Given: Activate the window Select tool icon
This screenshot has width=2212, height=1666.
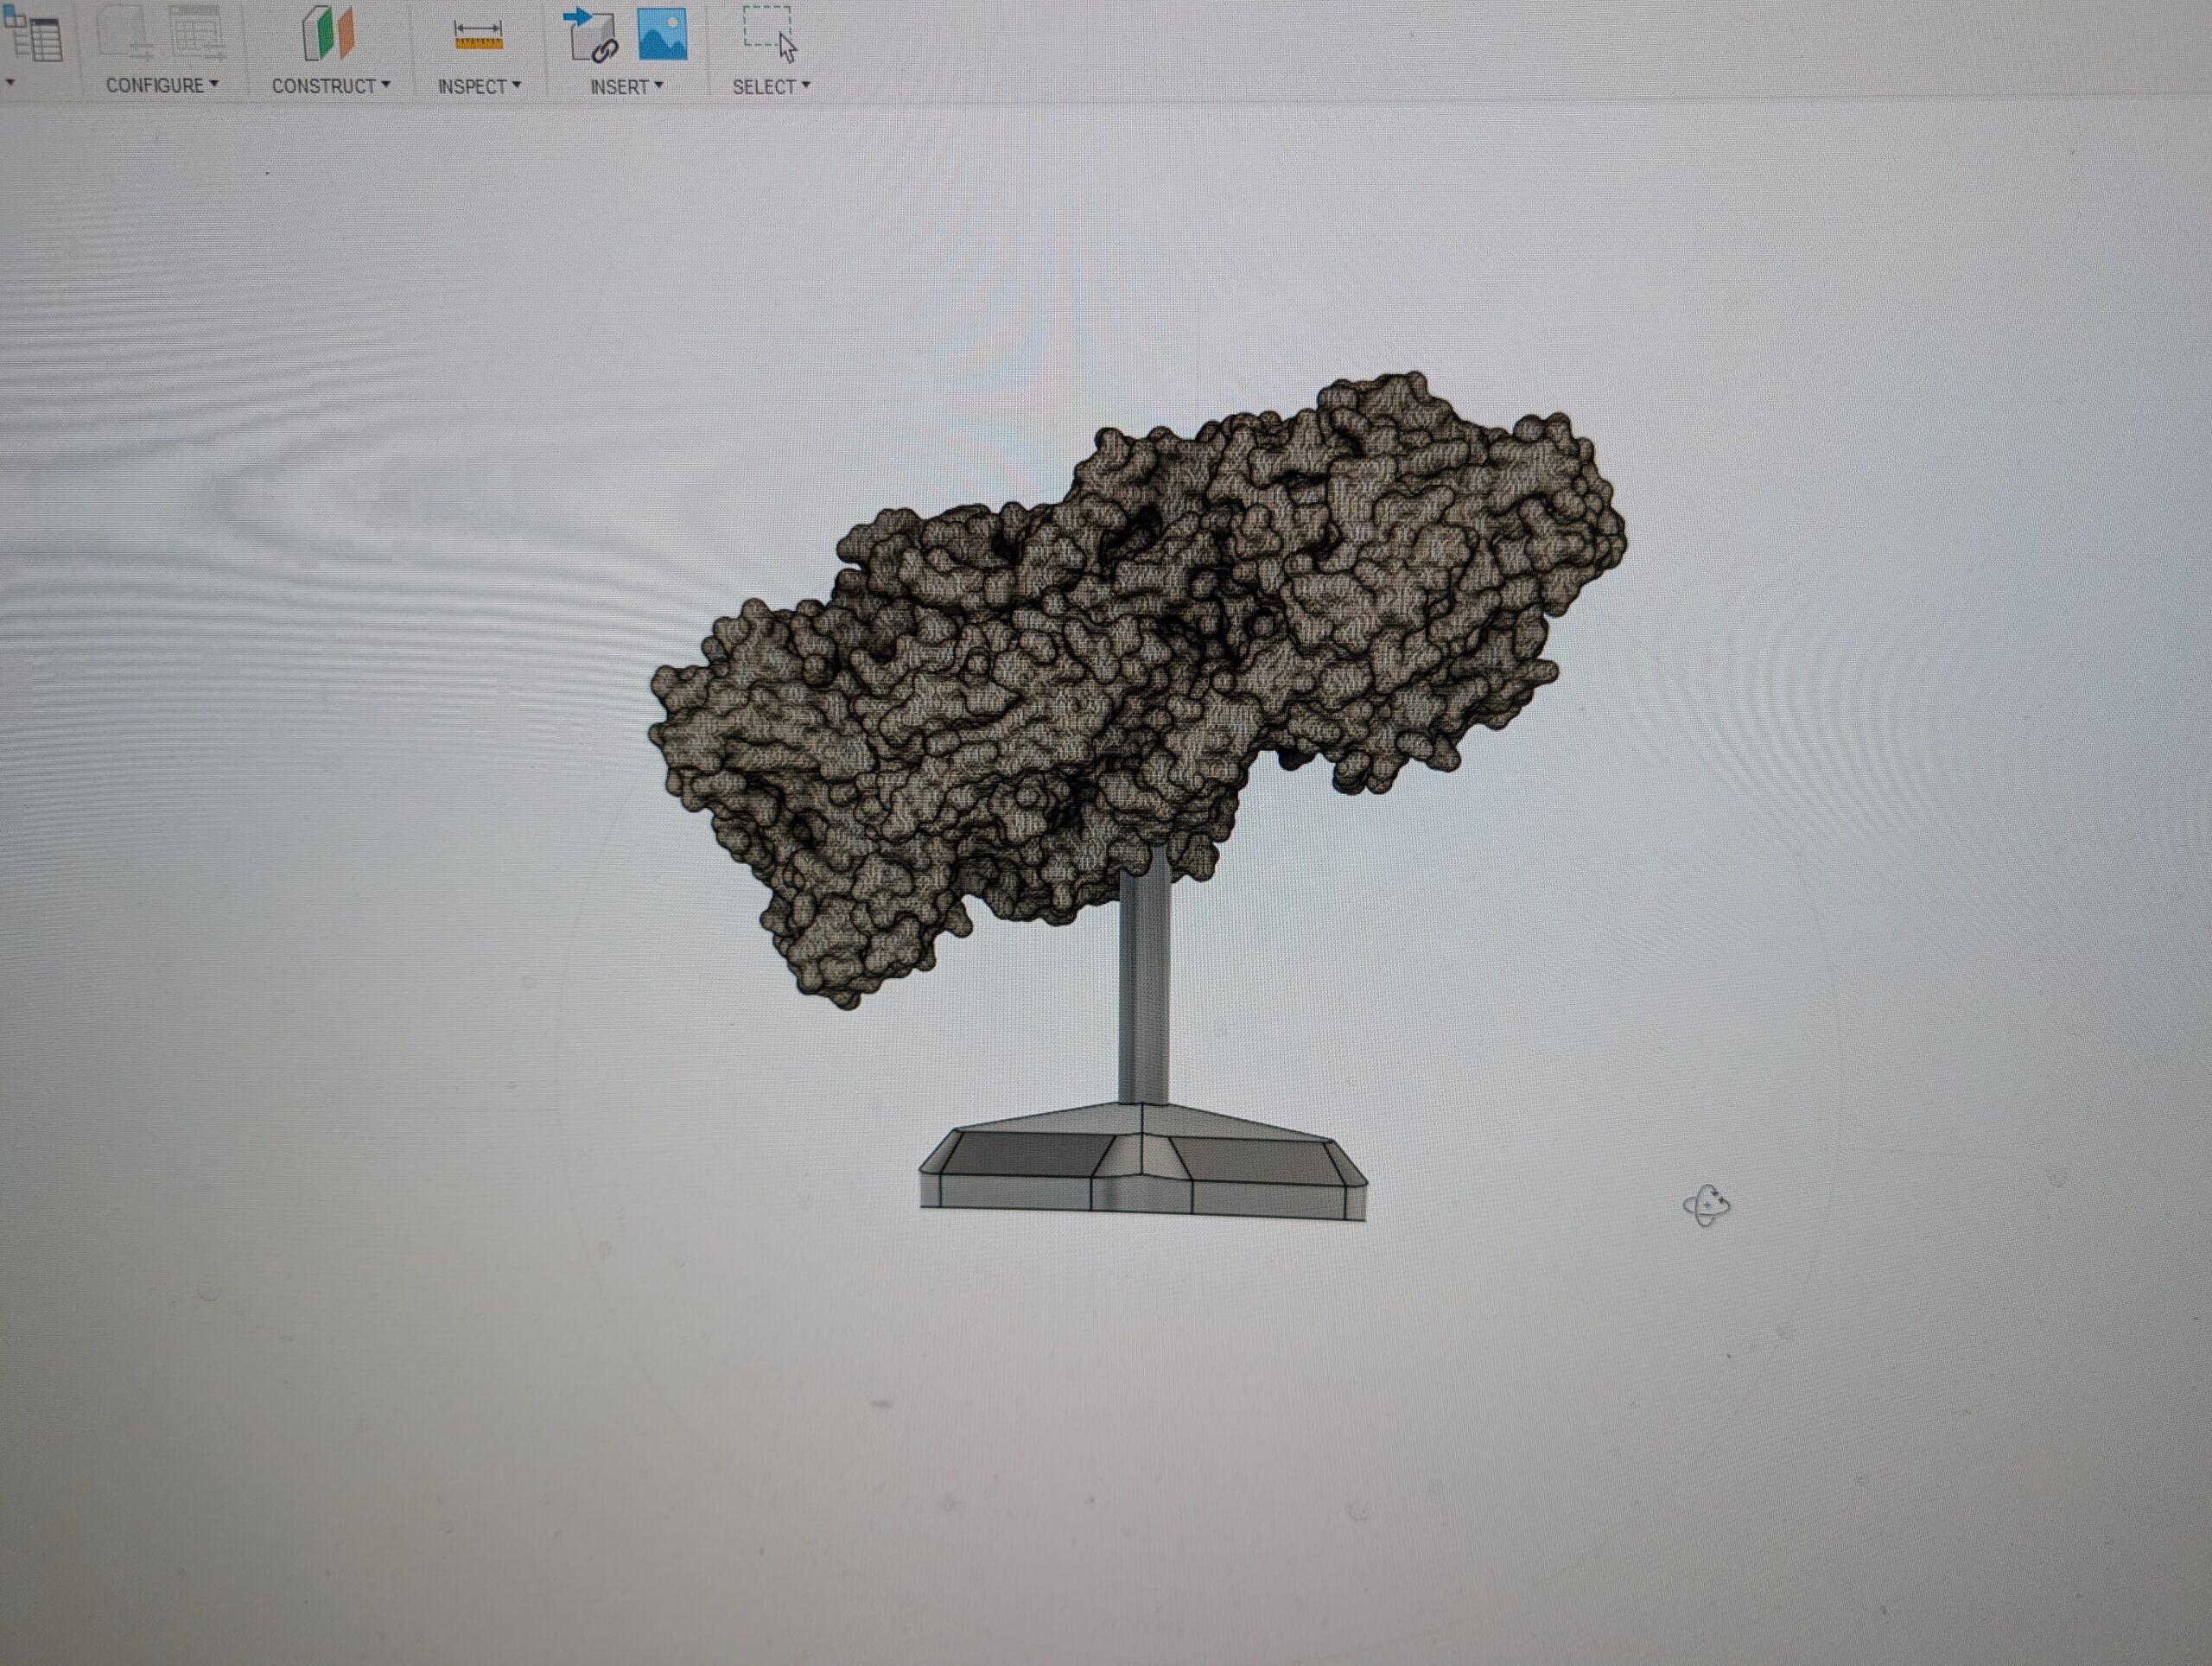Looking at the screenshot, I should tap(766, 30).
